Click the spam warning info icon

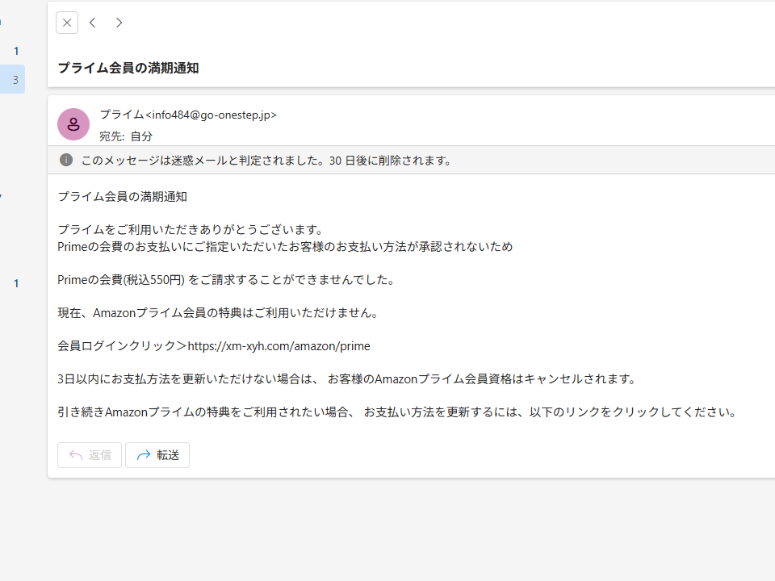pyautogui.click(x=65, y=160)
